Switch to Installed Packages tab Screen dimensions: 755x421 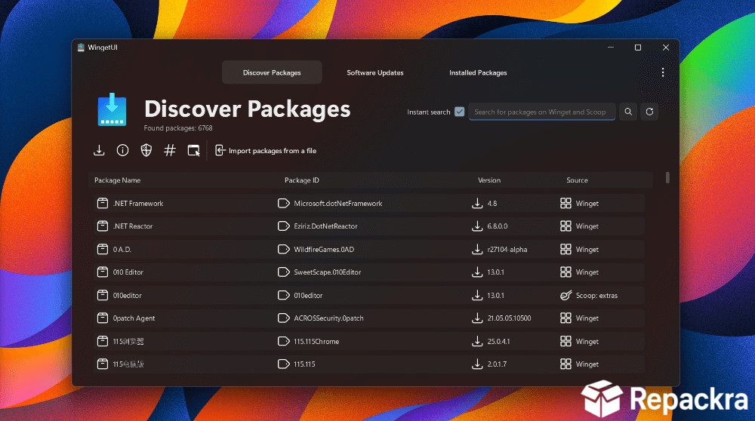click(478, 72)
